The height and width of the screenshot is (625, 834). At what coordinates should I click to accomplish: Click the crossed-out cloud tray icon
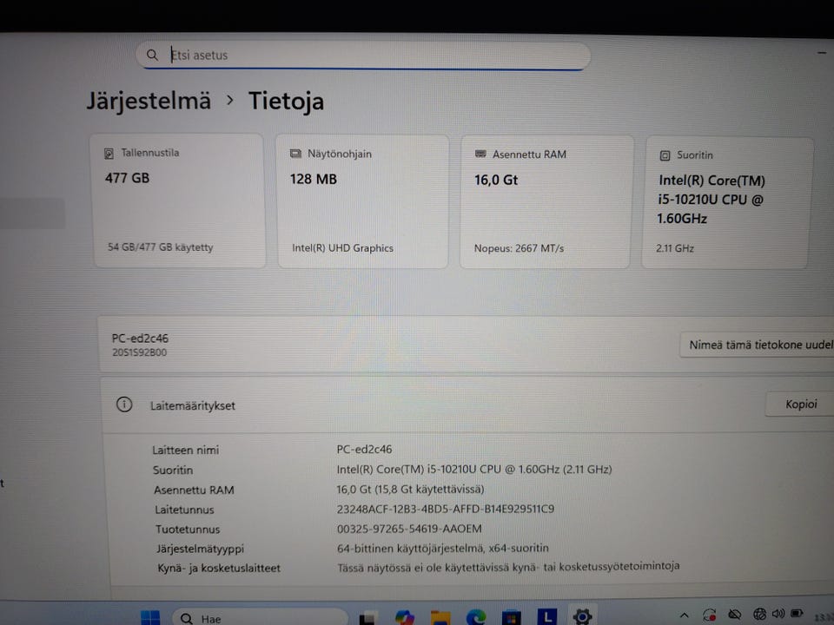point(735,615)
